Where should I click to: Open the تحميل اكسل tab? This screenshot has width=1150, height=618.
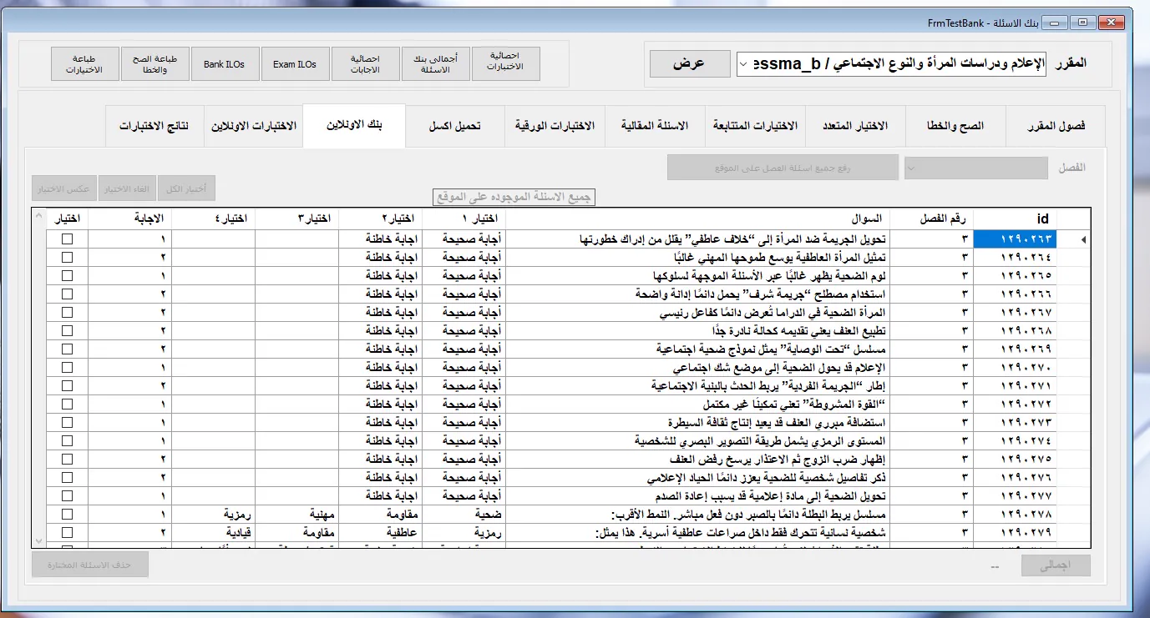(x=454, y=126)
